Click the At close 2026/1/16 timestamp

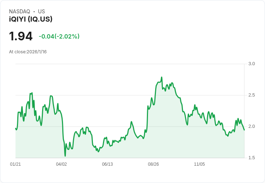(x=28, y=52)
